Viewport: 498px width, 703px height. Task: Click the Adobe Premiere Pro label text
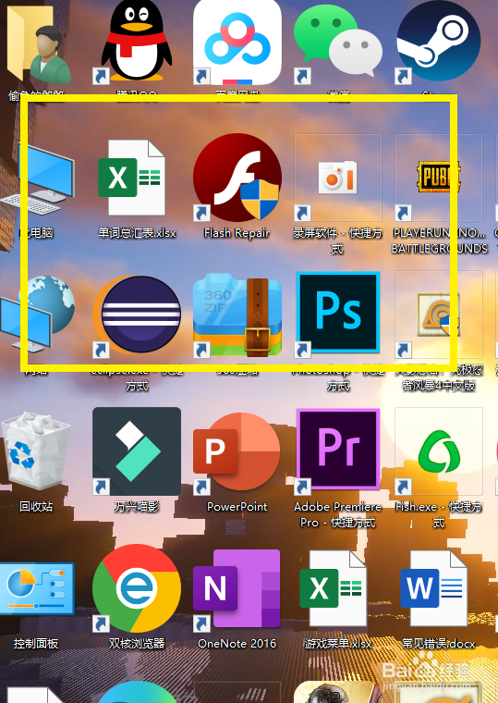pyautogui.click(x=337, y=514)
